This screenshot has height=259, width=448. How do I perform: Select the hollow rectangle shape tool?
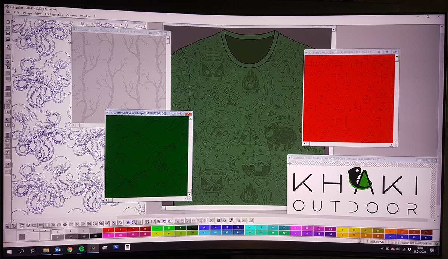pos(34,225)
